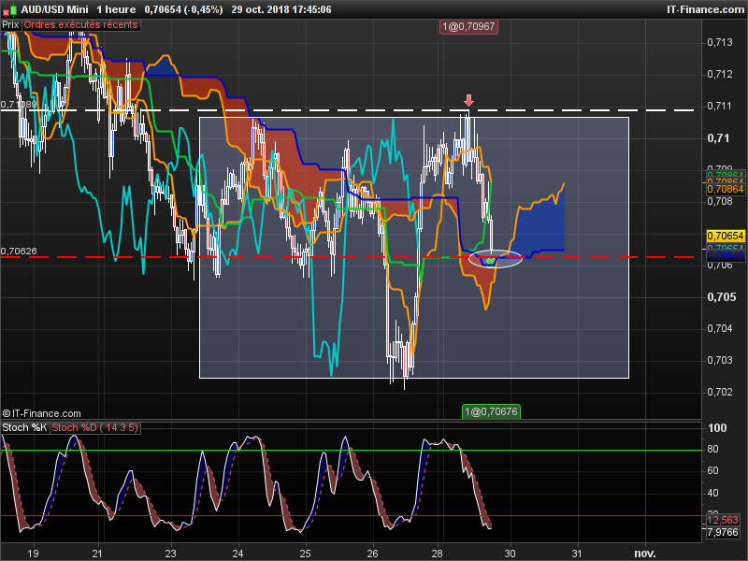Click date '21' on the time axis
The width and height of the screenshot is (748, 561).
[97, 554]
